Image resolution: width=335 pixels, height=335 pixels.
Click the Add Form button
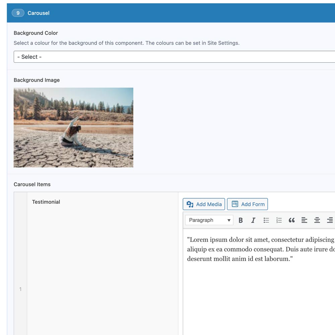(x=248, y=204)
